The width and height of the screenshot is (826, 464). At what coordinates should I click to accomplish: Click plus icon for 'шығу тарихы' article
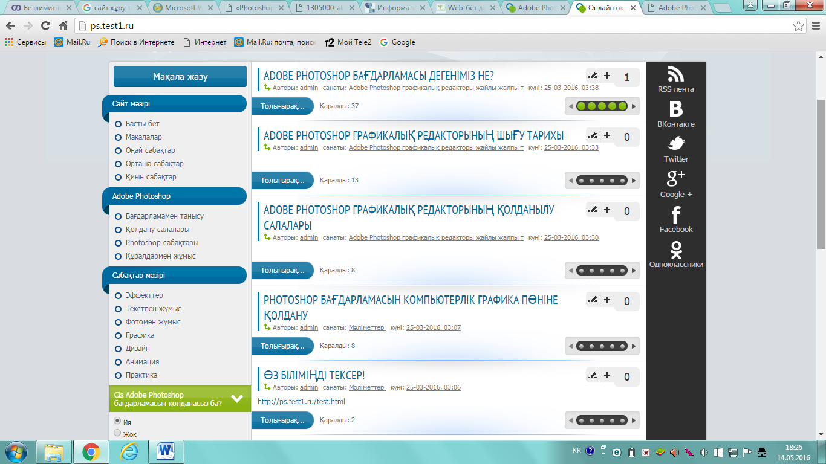click(607, 135)
